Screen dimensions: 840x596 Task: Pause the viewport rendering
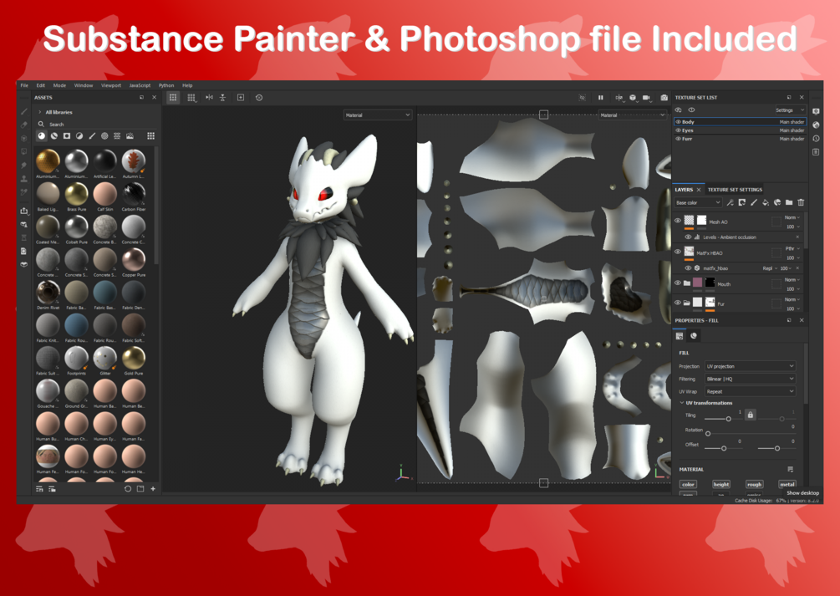click(x=600, y=98)
